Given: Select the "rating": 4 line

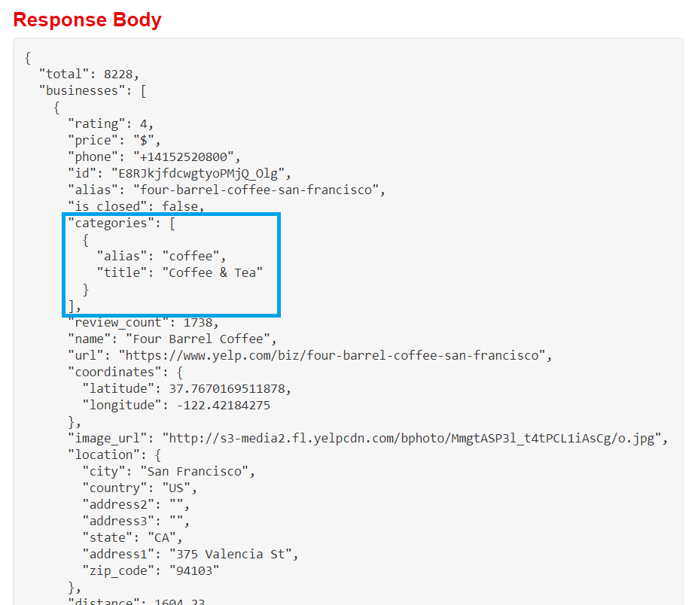Looking at the screenshot, I should [111, 123].
